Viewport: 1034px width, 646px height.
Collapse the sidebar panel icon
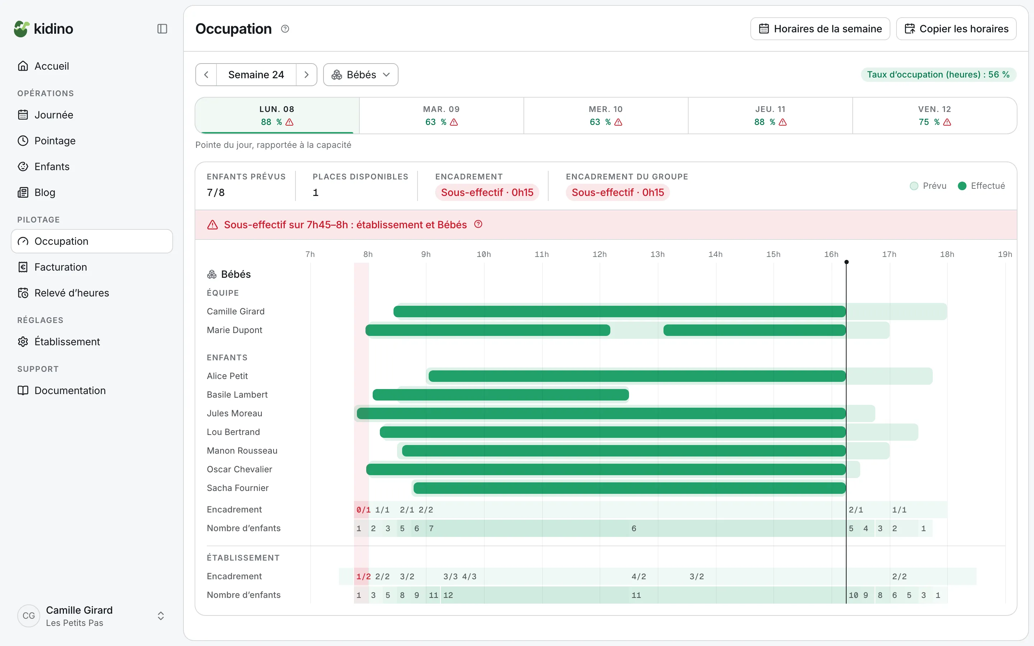click(x=162, y=29)
